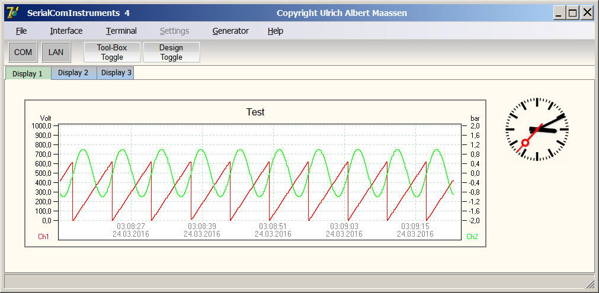Viewport: 599px width, 293px height.
Task: Click the COM connection button
Action: click(23, 52)
